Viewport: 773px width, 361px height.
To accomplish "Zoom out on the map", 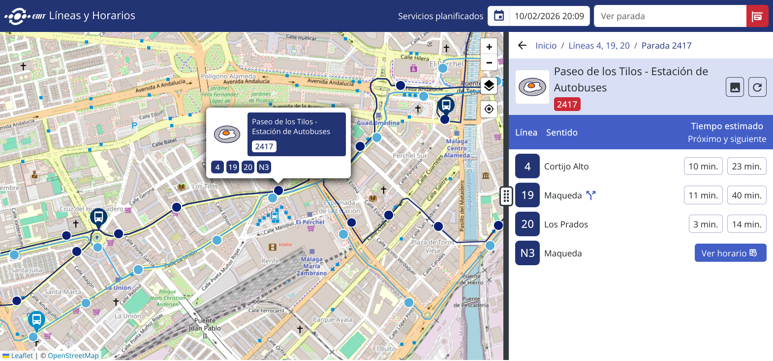I will tap(489, 63).
